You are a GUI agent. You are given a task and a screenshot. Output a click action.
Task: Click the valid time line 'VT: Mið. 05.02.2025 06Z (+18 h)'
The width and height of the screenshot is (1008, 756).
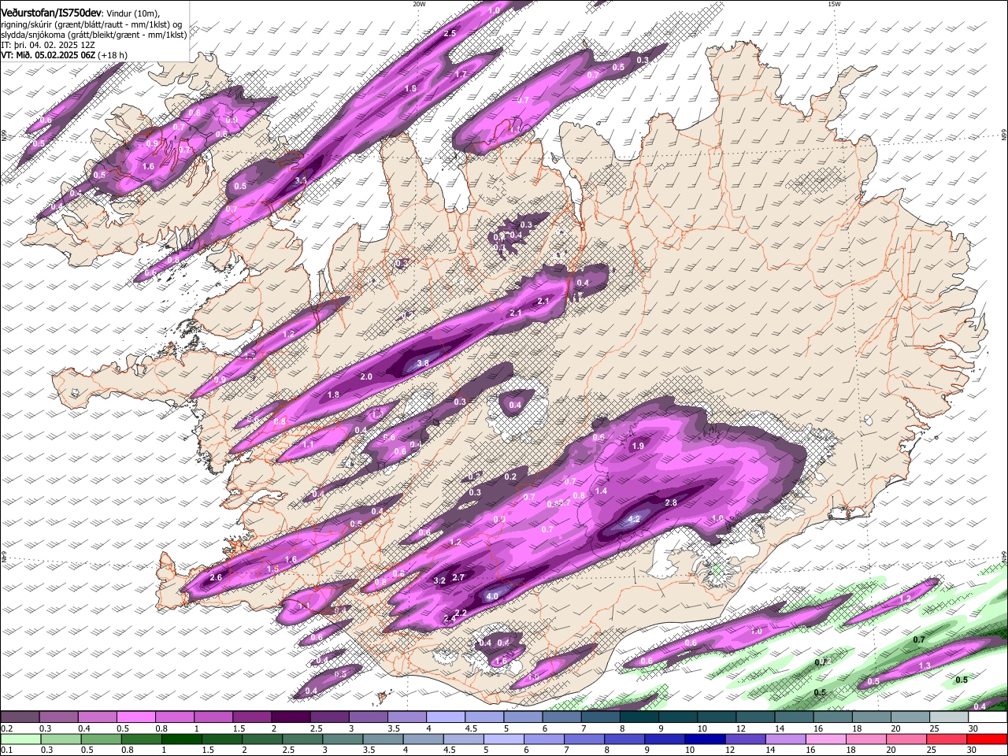tap(64, 55)
